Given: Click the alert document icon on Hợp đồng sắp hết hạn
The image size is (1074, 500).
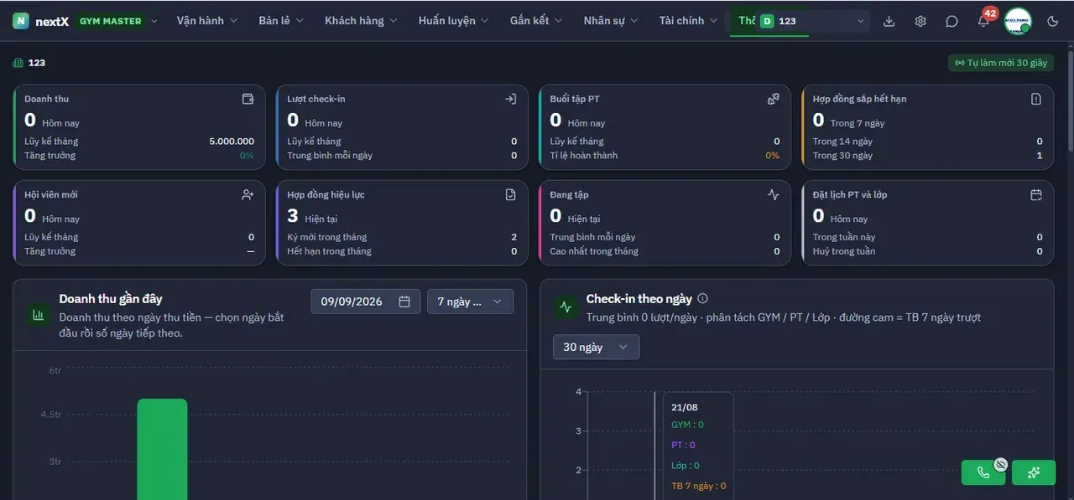Looking at the screenshot, I should click(1036, 99).
